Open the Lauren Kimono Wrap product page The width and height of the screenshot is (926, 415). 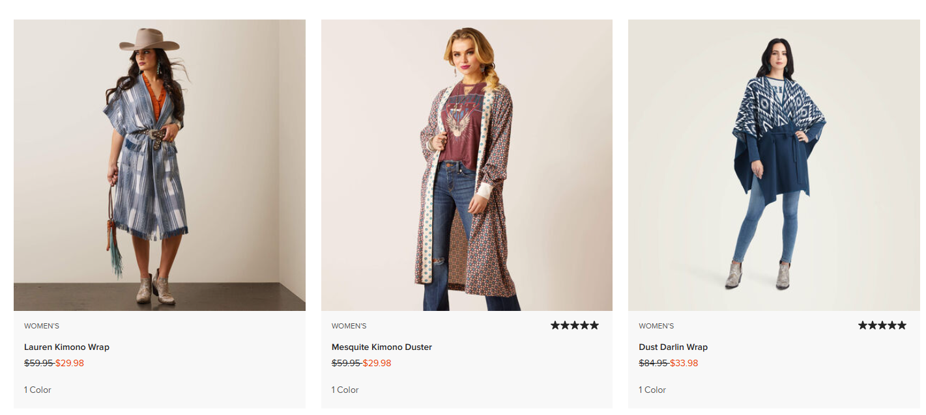tap(66, 347)
